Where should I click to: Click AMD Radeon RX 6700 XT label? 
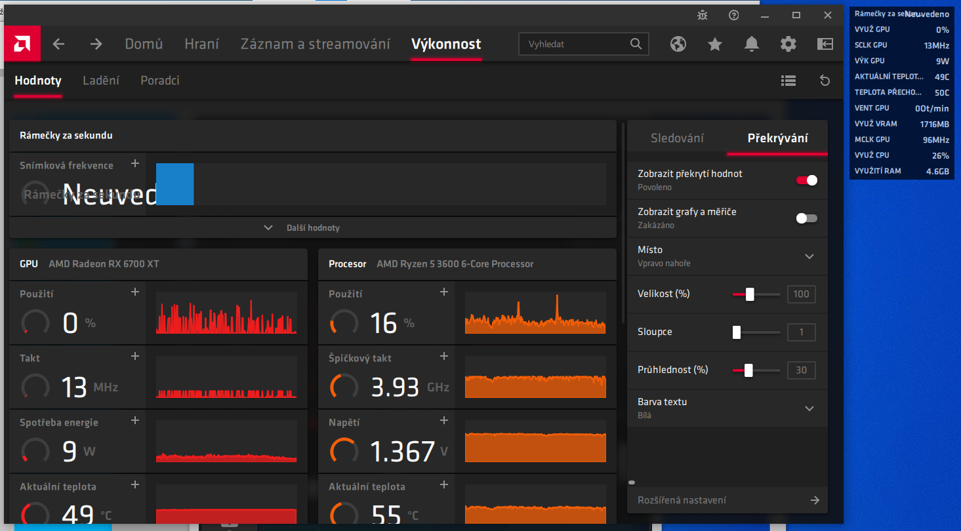(104, 264)
